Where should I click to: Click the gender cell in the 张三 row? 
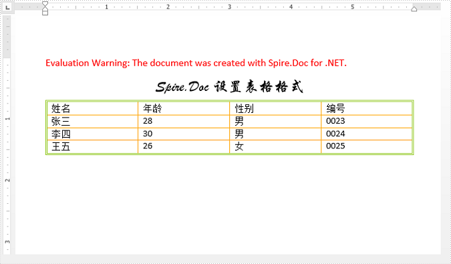click(x=275, y=122)
